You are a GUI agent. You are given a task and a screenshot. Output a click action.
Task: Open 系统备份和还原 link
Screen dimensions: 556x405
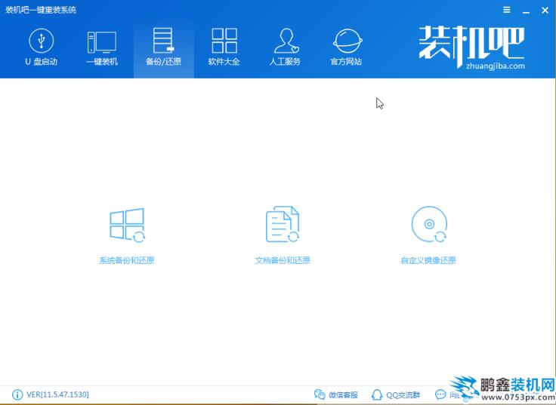coord(127,260)
